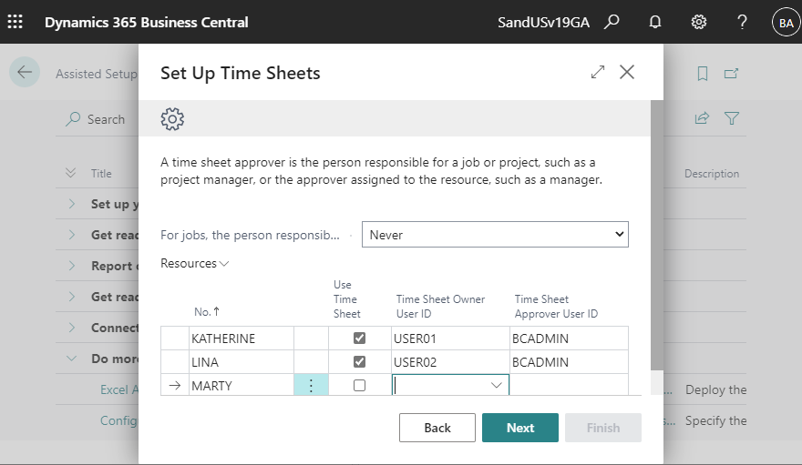
Task: Open BA user account avatar
Action: (786, 23)
